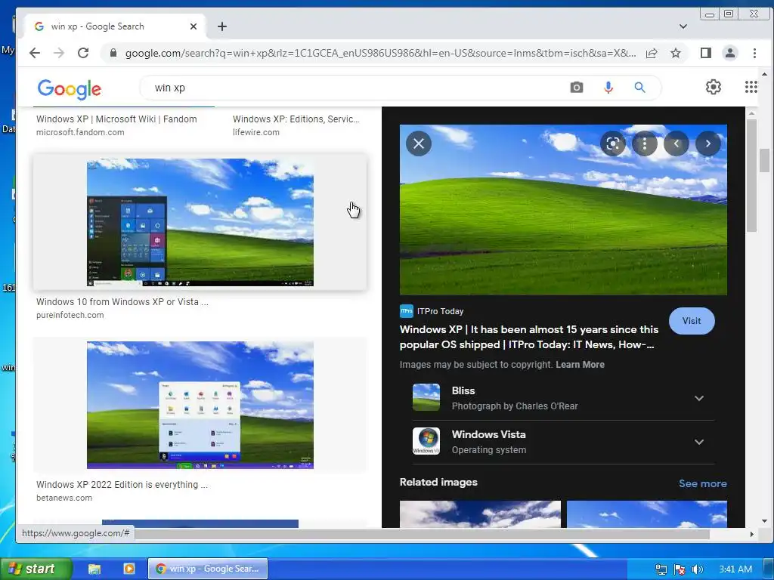Open ITPro Today source link
774x580 pixels.
coord(432,311)
